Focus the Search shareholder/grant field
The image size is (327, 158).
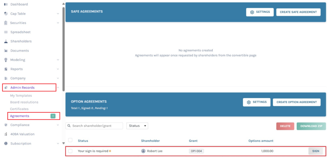click(94, 126)
